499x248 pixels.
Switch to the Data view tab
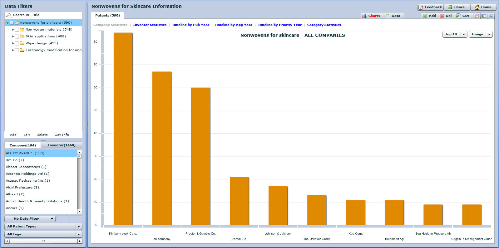pyautogui.click(x=393, y=16)
